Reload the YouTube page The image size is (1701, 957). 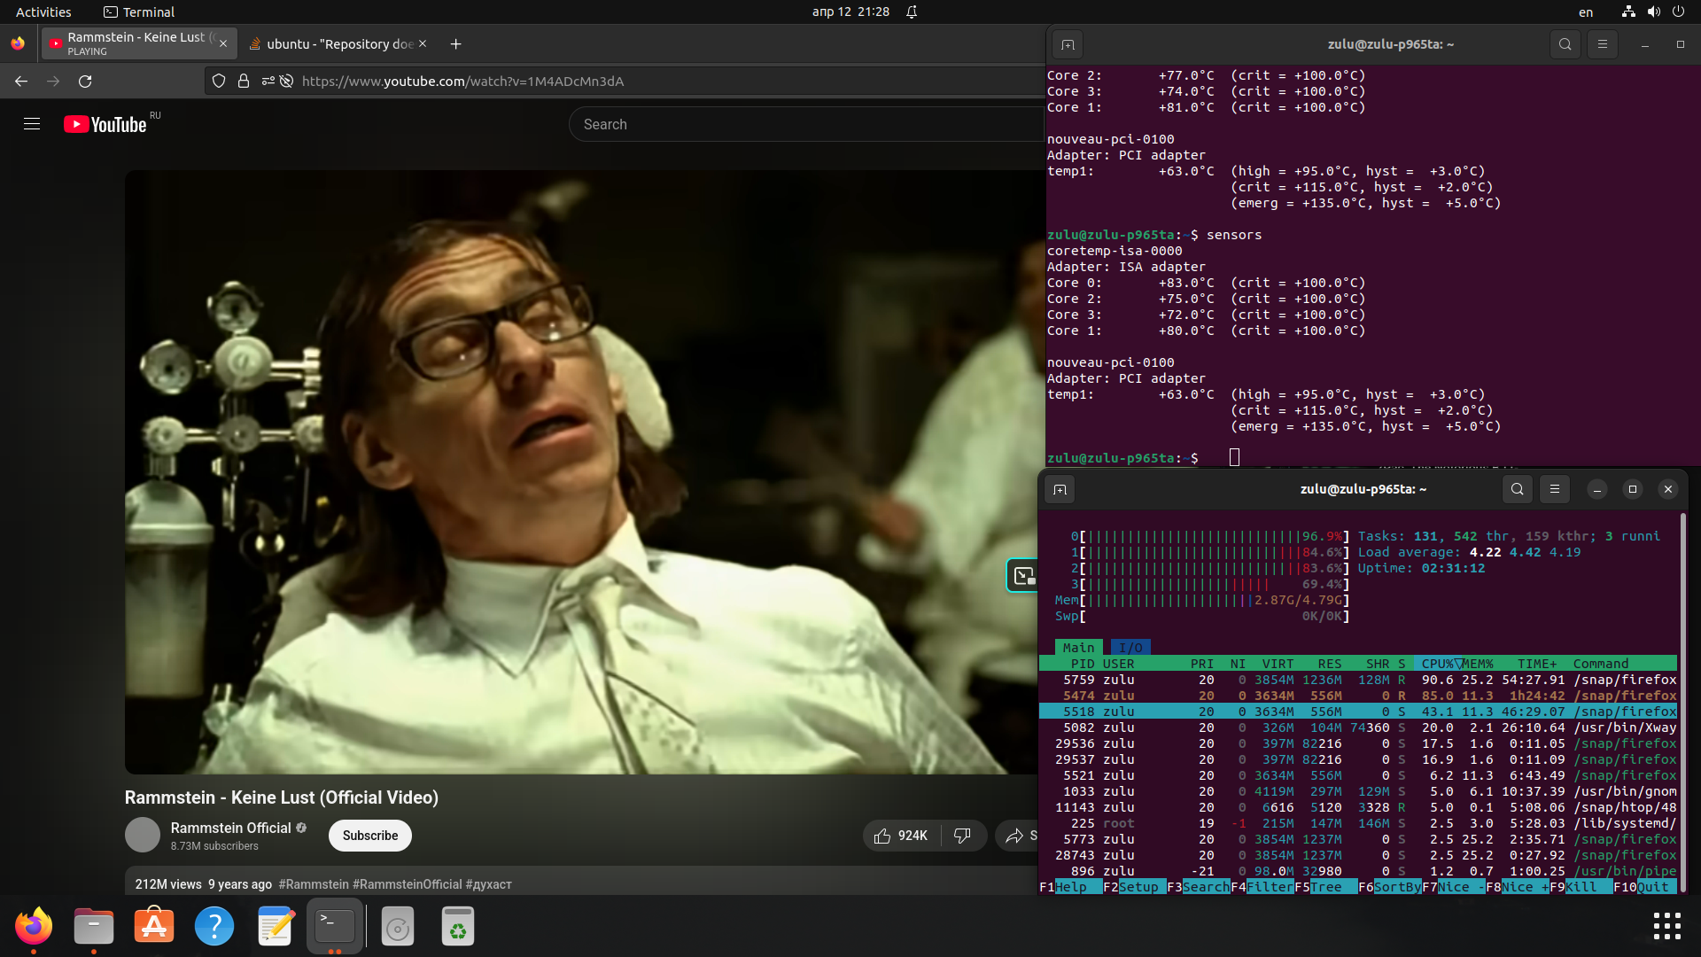[85, 81]
